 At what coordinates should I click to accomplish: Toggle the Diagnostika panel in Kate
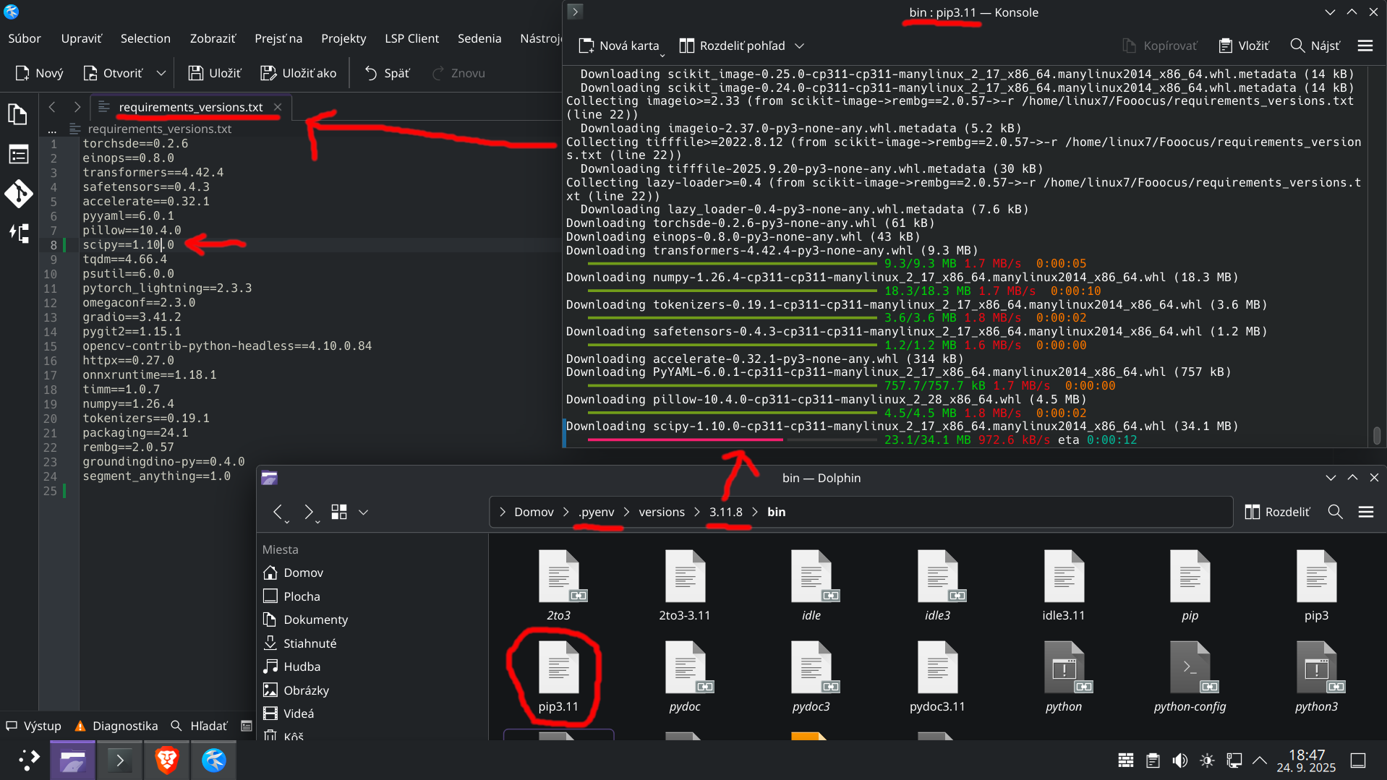coord(116,726)
